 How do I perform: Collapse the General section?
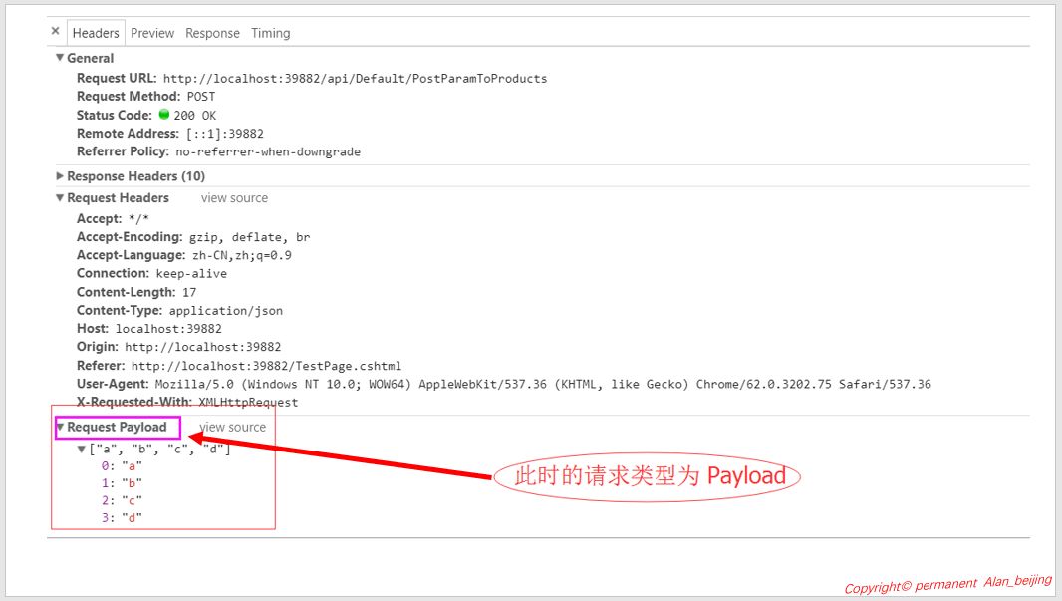point(60,58)
